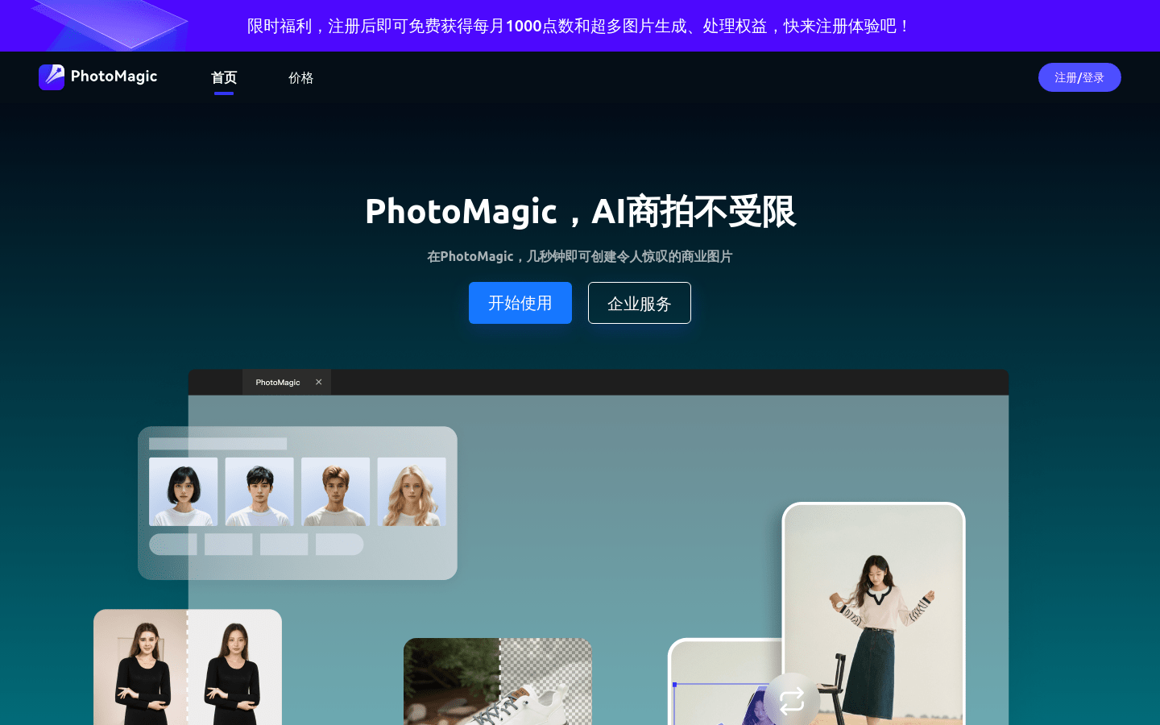This screenshot has height=725, width=1160.
Task: Click the PhotoMagic brand name text
Action: (x=114, y=77)
